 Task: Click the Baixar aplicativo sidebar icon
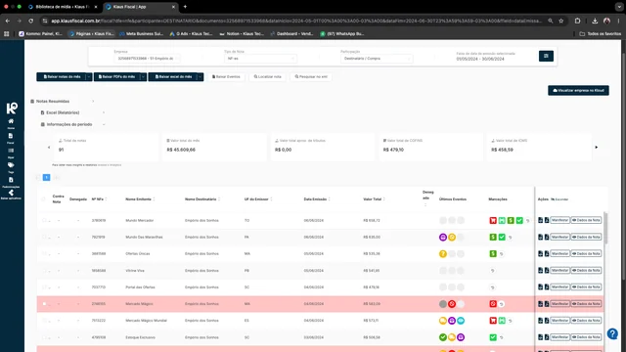11,195
